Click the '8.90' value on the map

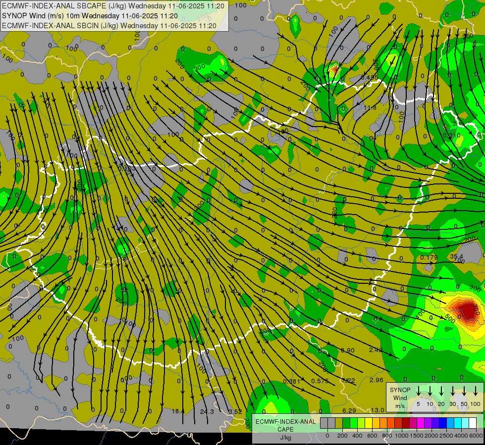click(x=348, y=350)
